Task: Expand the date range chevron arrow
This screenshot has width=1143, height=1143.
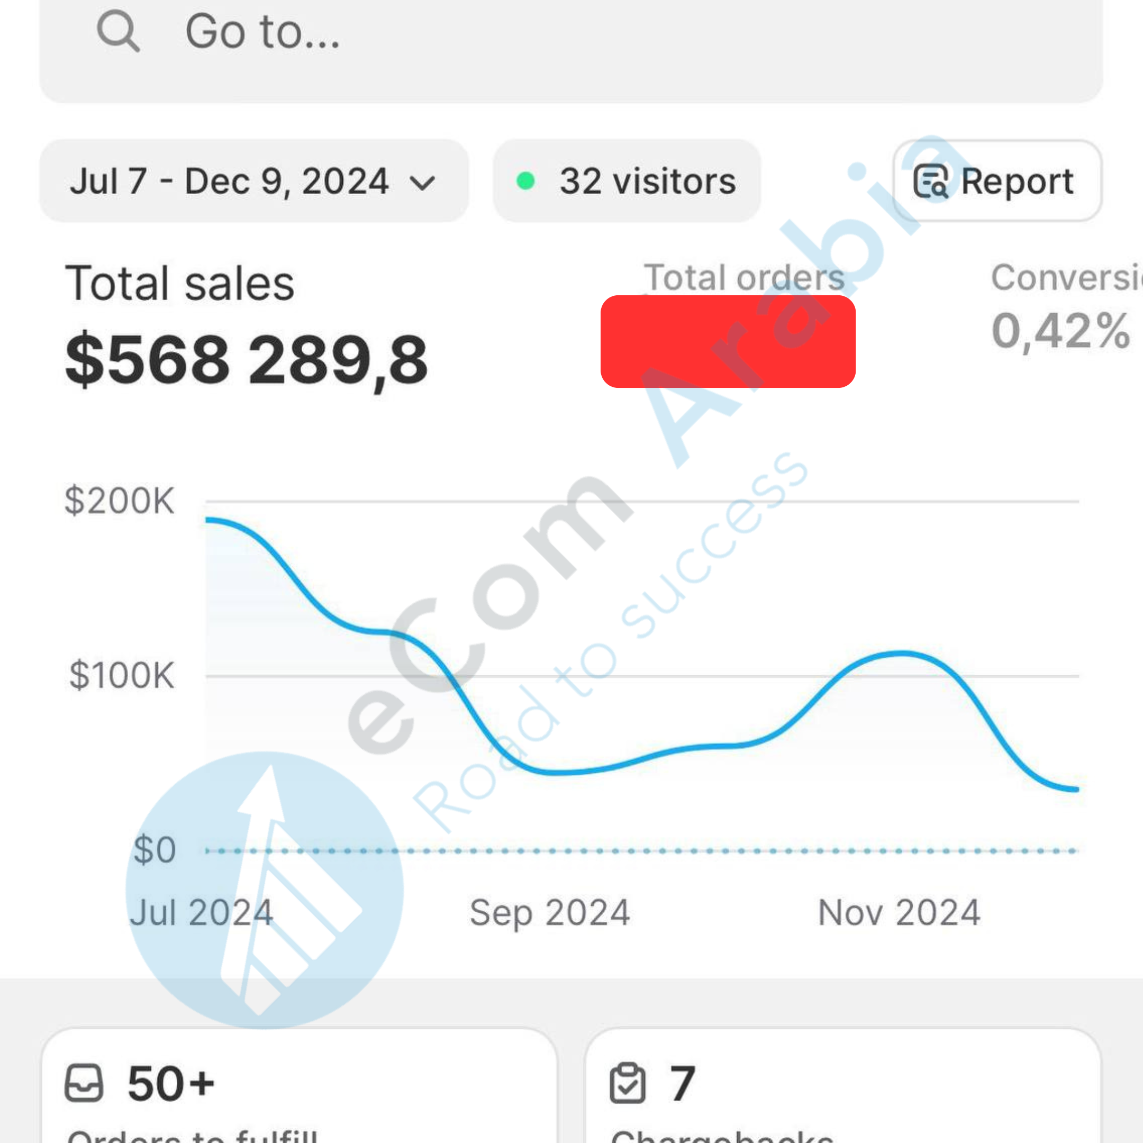Action: pyautogui.click(x=423, y=182)
